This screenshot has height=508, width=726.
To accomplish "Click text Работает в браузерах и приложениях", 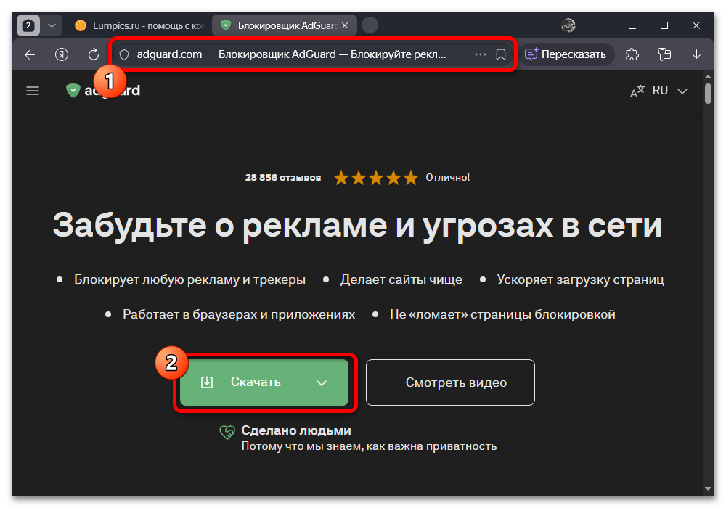I will click(x=239, y=315).
